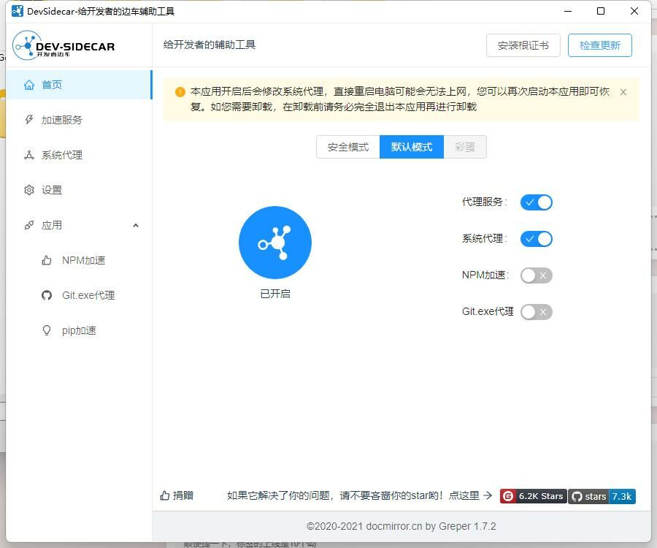The image size is (657, 548).
Task: Disable the 系统代理 toggle
Action: tap(537, 239)
